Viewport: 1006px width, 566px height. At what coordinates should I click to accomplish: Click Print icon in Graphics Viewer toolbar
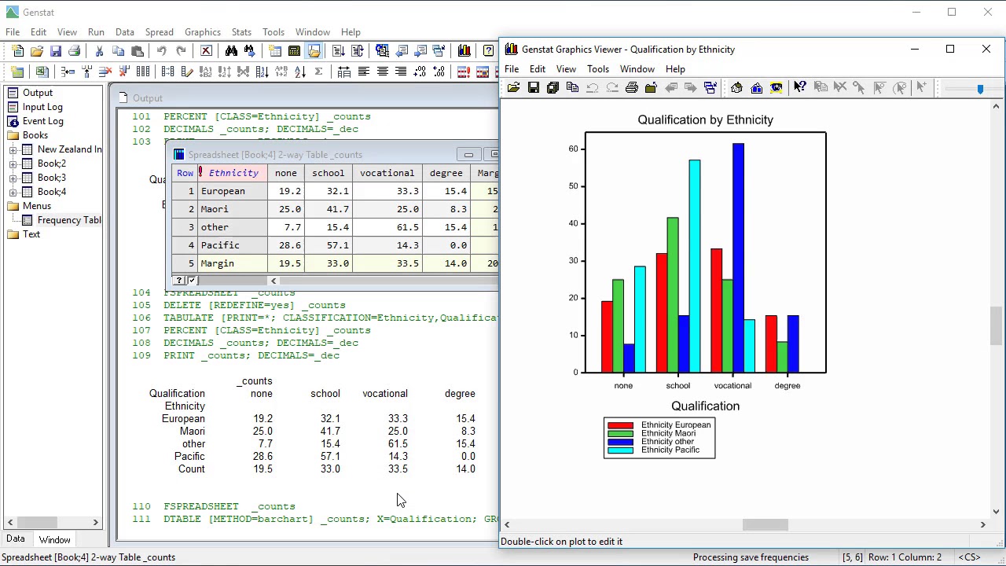631,88
